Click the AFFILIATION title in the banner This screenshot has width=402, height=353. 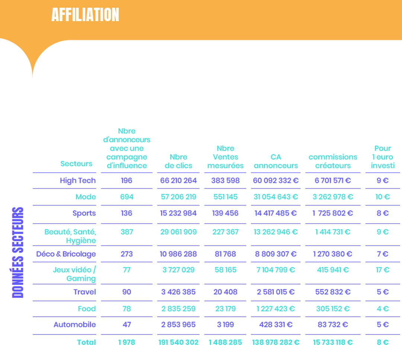click(85, 15)
